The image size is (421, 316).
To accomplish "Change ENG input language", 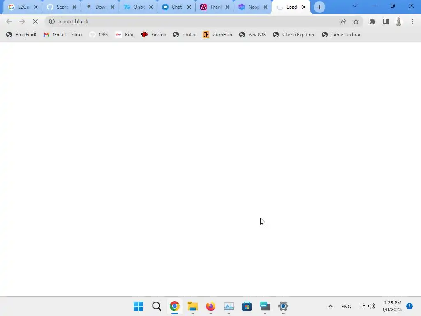I will pyautogui.click(x=346, y=306).
